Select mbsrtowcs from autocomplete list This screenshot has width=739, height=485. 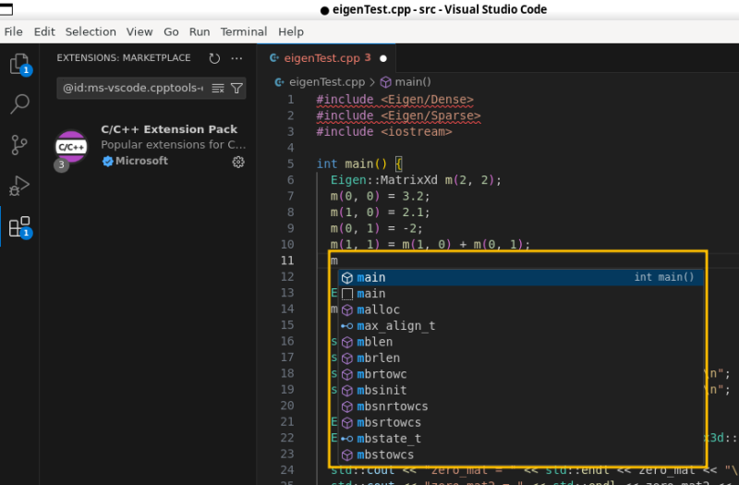(521, 423)
